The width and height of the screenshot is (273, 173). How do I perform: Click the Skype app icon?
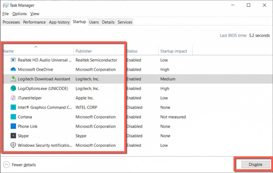pos(13,136)
